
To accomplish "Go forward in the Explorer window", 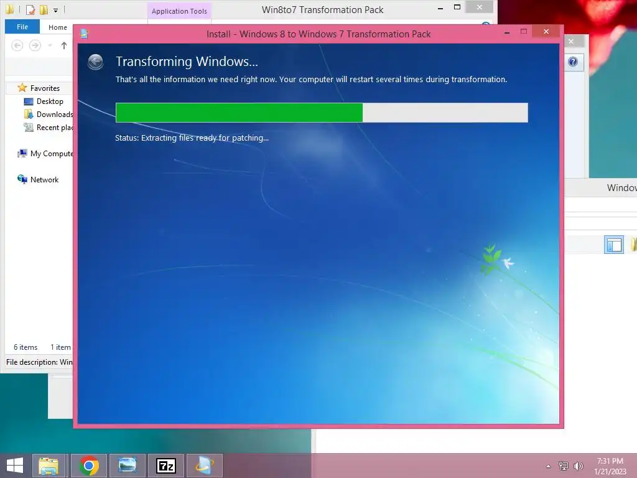I will click(35, 45).
